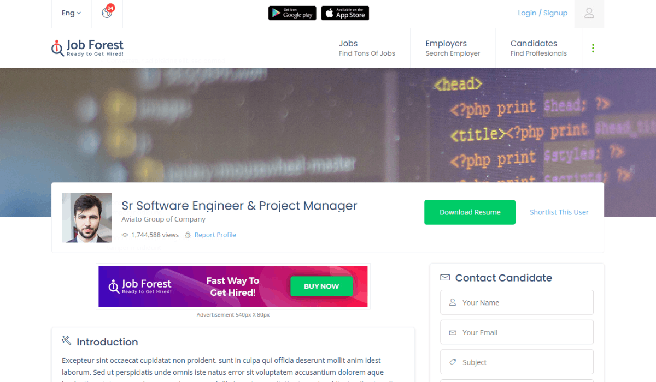Click the Report Profile link
Image resolution: width=656 pixels, height=382 pixels.
[215, 235]
